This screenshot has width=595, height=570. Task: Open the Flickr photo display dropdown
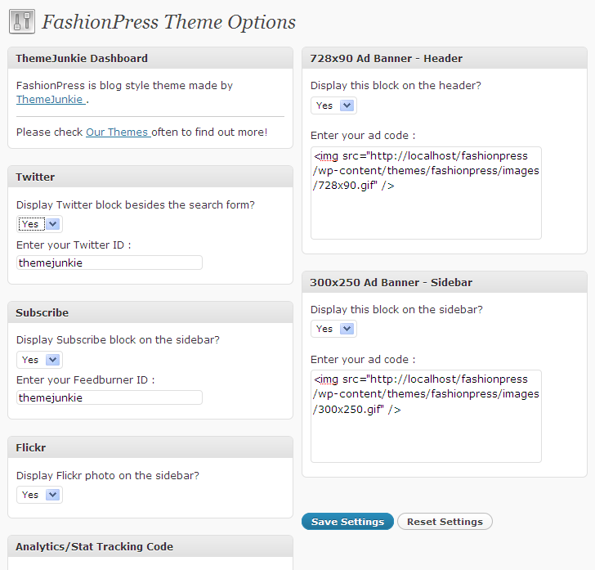point(39,495)
